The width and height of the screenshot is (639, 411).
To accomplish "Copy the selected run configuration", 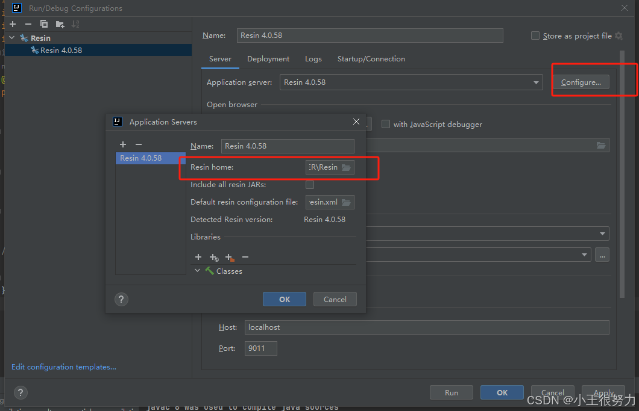I will (44, 25).
